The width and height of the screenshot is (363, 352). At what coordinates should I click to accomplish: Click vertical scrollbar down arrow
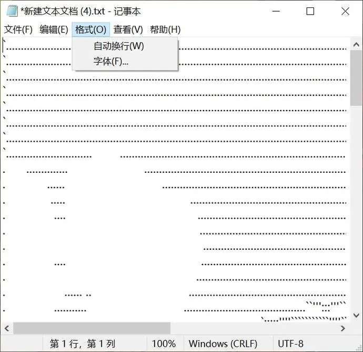coord(356,315)
